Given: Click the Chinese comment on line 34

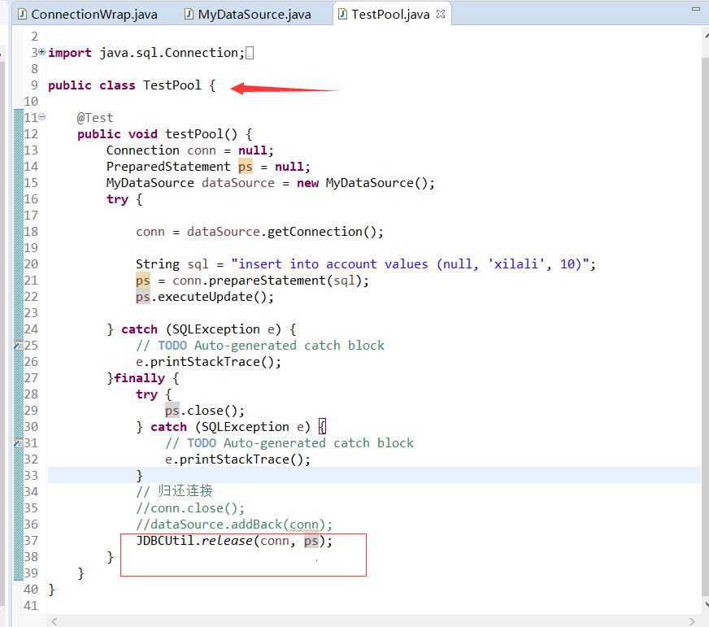Looking at the screenshot, I should [174, 491].
